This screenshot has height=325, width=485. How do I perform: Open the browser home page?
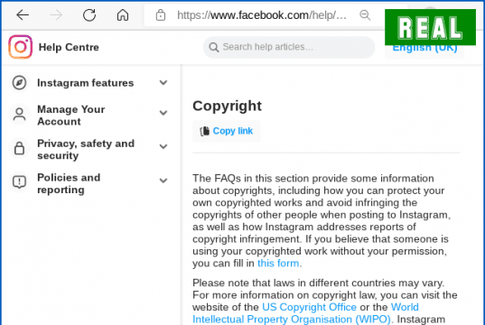tap(123, 14)
